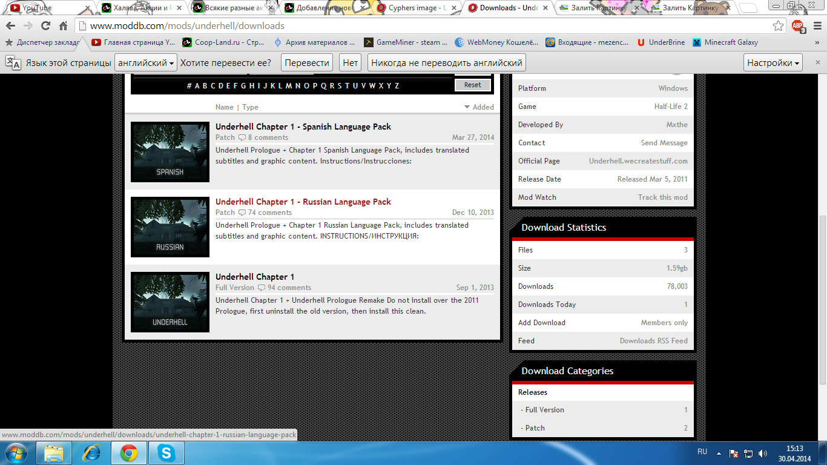Open the network icon in the system tray
This screenshot has width=827, height=465.
click(748, 453)
